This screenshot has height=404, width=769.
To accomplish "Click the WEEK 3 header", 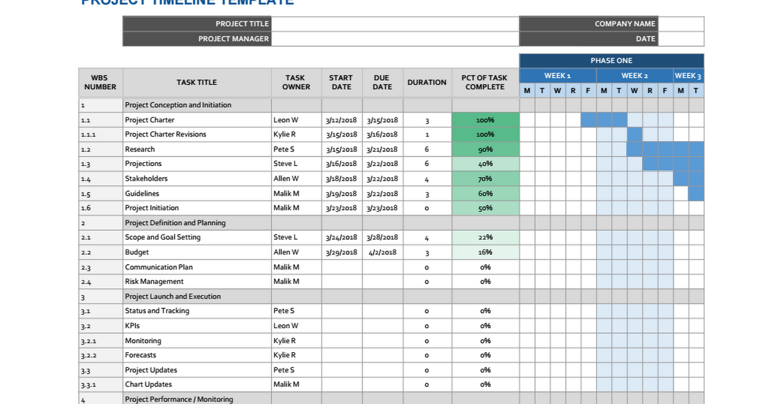I will click(688, 76).
